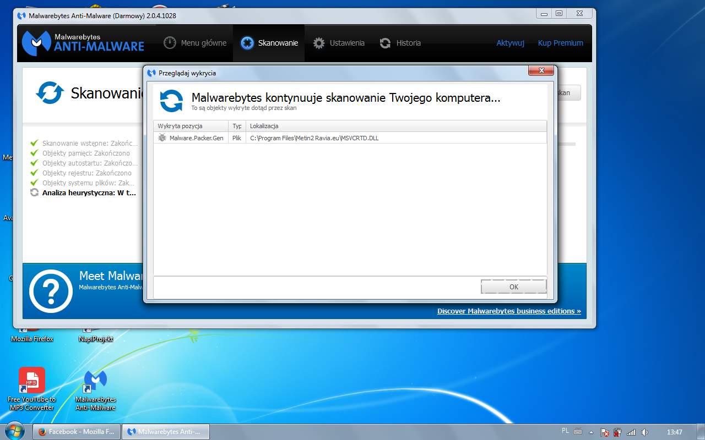Confirm the detections dialog with OK
Image resolution: width=705 pixels, height=440 pixels.
click(513, 287)
